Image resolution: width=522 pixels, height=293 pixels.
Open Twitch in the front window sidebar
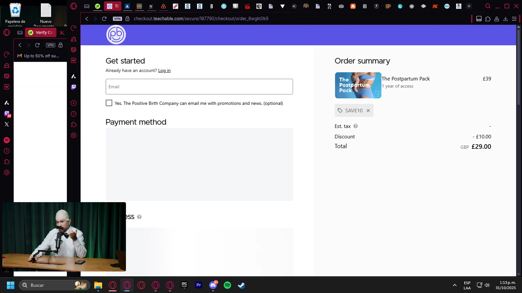73,87
